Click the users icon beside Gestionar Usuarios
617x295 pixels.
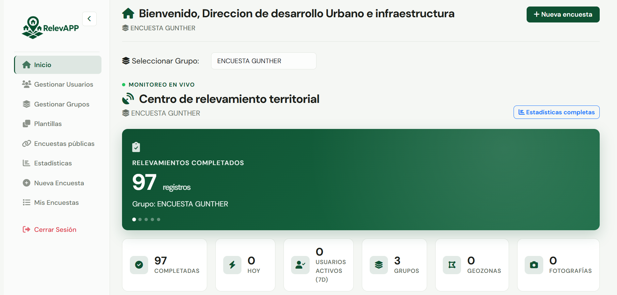pyautogui.click(x=26, y=84)
